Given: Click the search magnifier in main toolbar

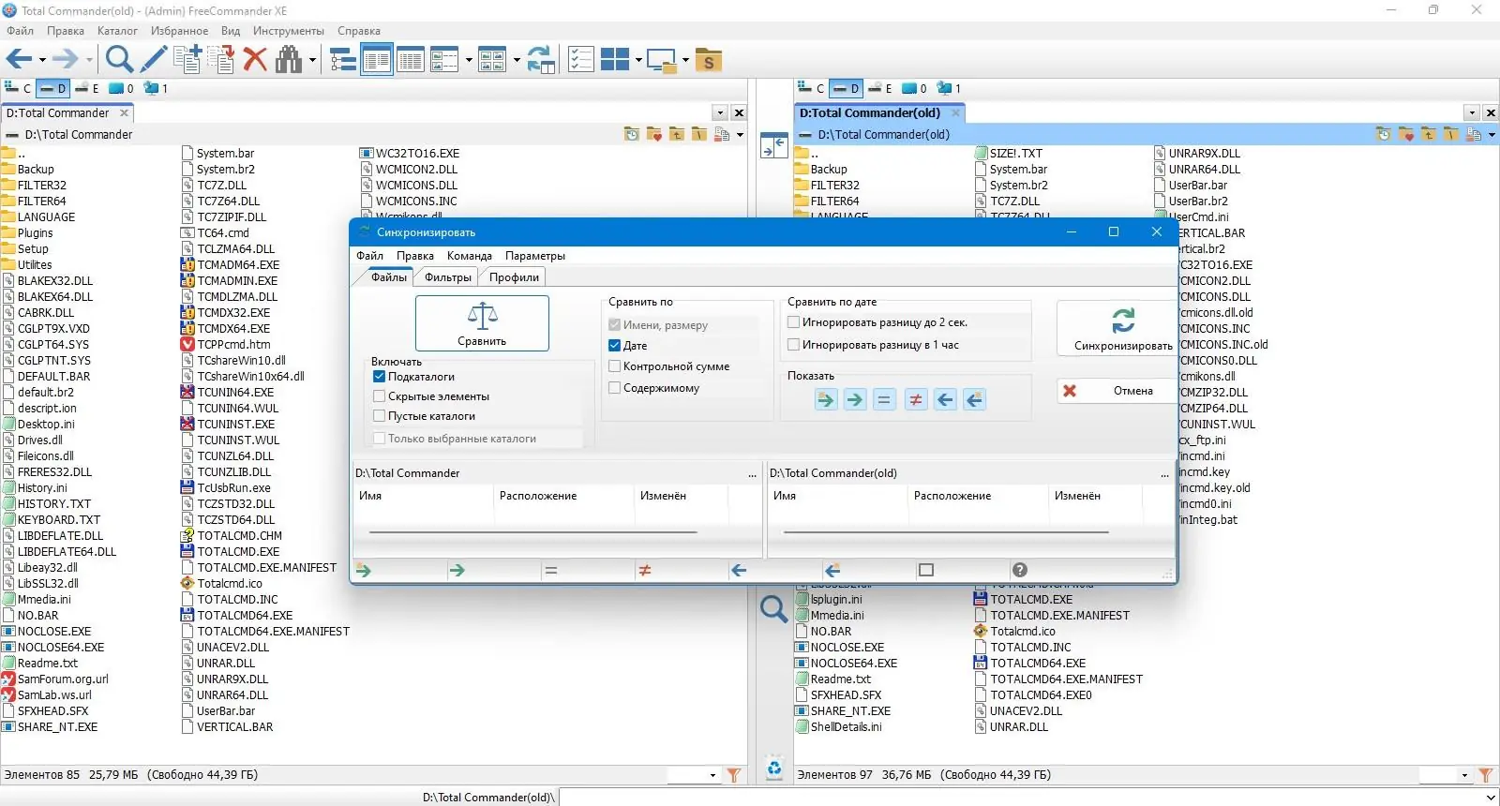Looking at the screenshot, I should (119, 60).
